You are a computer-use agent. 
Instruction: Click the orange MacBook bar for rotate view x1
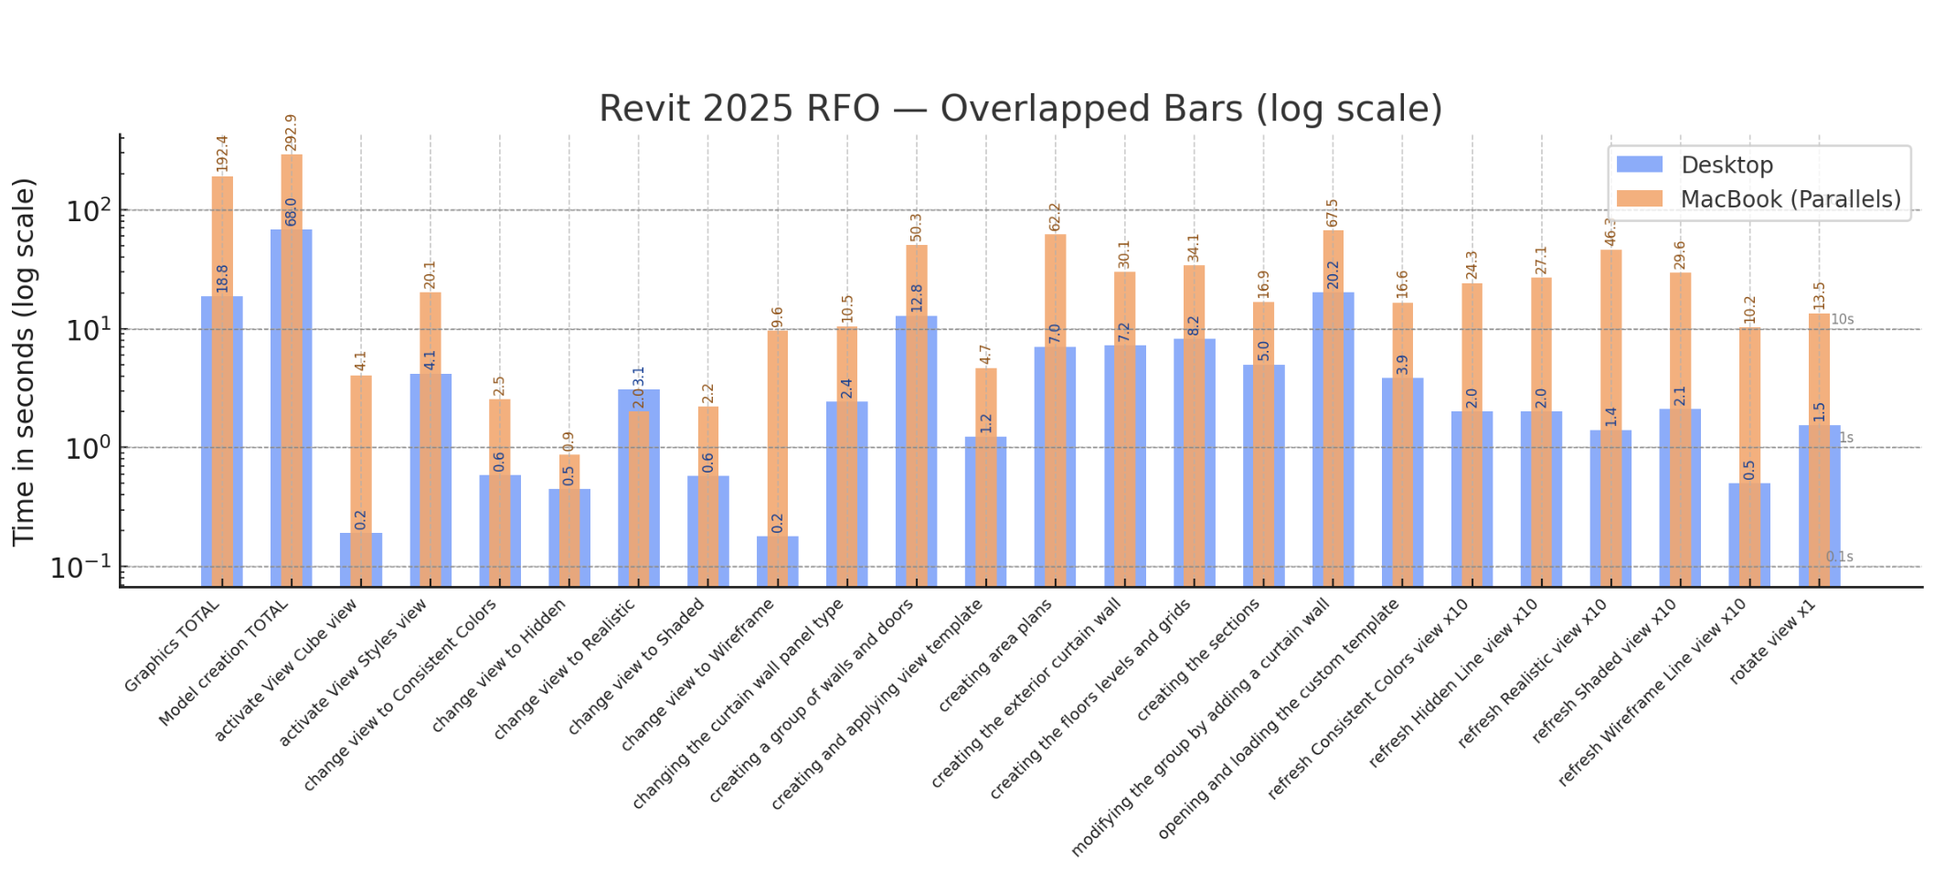tap(1820, 450)
